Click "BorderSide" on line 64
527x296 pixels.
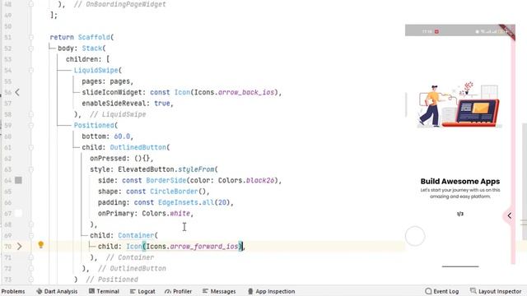[x=166, y=180]
